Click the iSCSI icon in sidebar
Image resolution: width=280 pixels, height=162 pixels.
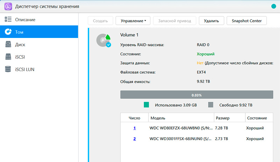[8, 57]
